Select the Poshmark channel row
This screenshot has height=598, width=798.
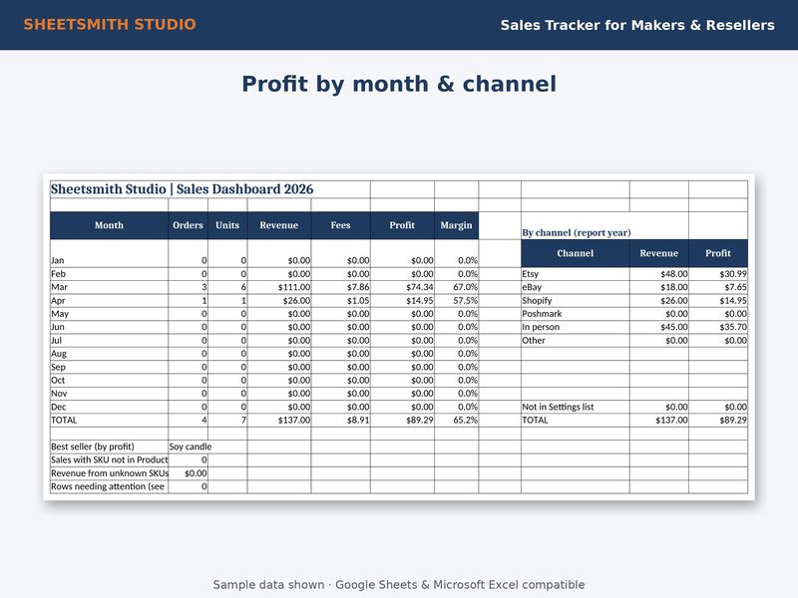pos(634,314)
